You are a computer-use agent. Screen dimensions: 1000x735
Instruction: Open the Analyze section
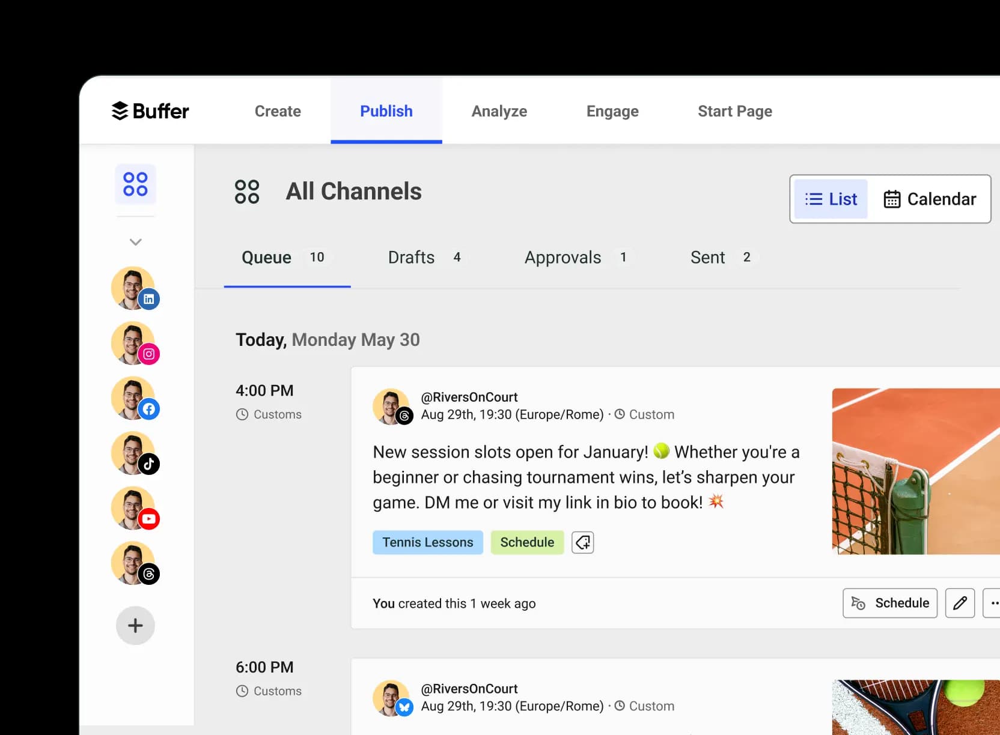pyautogui.click(x=499, y=111)
